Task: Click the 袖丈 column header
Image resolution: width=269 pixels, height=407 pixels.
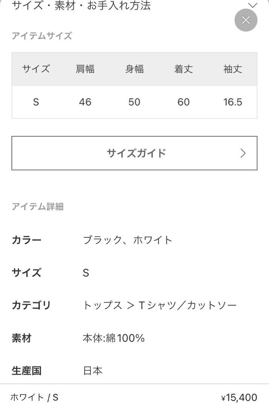Action: pos(233,69)
